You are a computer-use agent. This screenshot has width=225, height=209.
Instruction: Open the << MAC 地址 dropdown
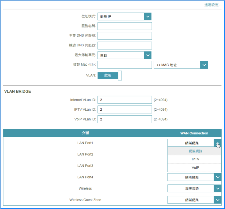tap(180, 65)
